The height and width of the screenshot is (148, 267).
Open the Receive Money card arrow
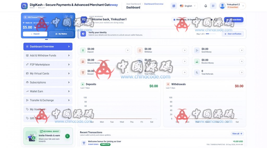click(x=241, y=61)
